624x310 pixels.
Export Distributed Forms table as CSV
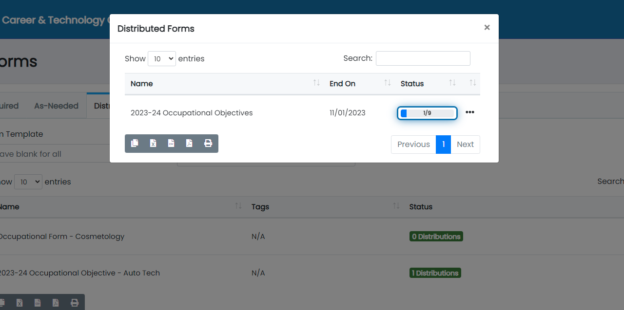click(171, 143)
